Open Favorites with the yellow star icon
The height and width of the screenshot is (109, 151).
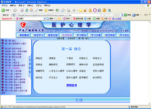(46, 10)
